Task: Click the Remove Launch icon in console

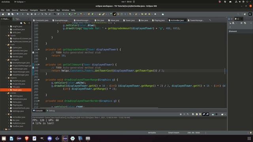Action: pos(184,114)
